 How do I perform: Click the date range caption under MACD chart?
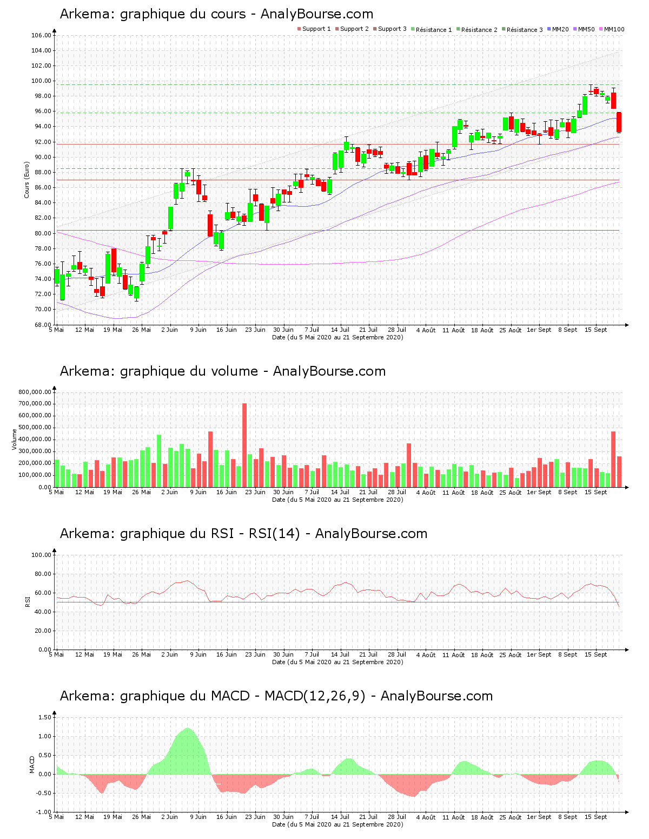337,824
